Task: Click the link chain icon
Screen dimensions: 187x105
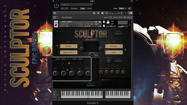Action: 129,8
